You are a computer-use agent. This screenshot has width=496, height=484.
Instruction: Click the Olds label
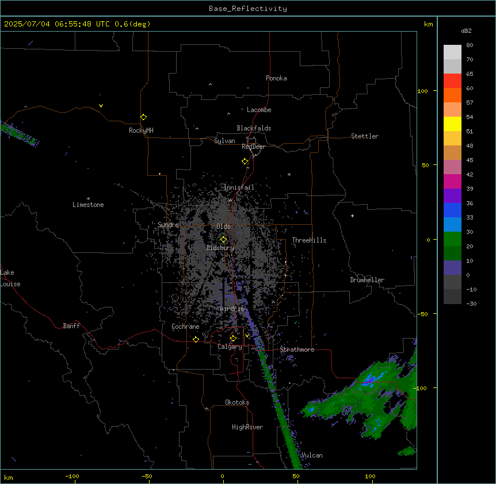(x=223, y=226)
